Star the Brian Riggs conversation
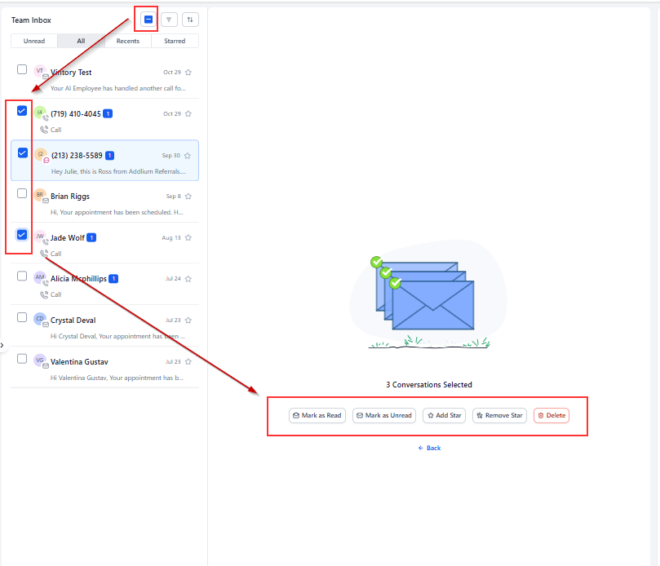660x566 pixels. tap(188, 197)
